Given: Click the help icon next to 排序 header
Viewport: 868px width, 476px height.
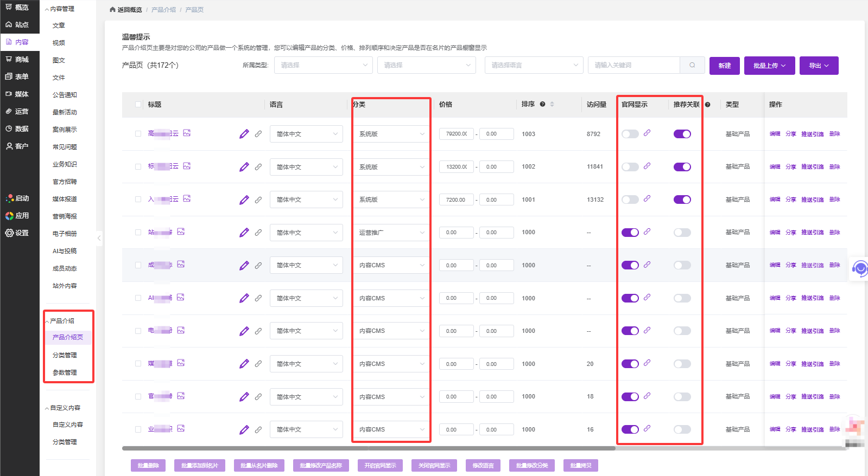Looking at the screenshot, I should click(542, 104).
